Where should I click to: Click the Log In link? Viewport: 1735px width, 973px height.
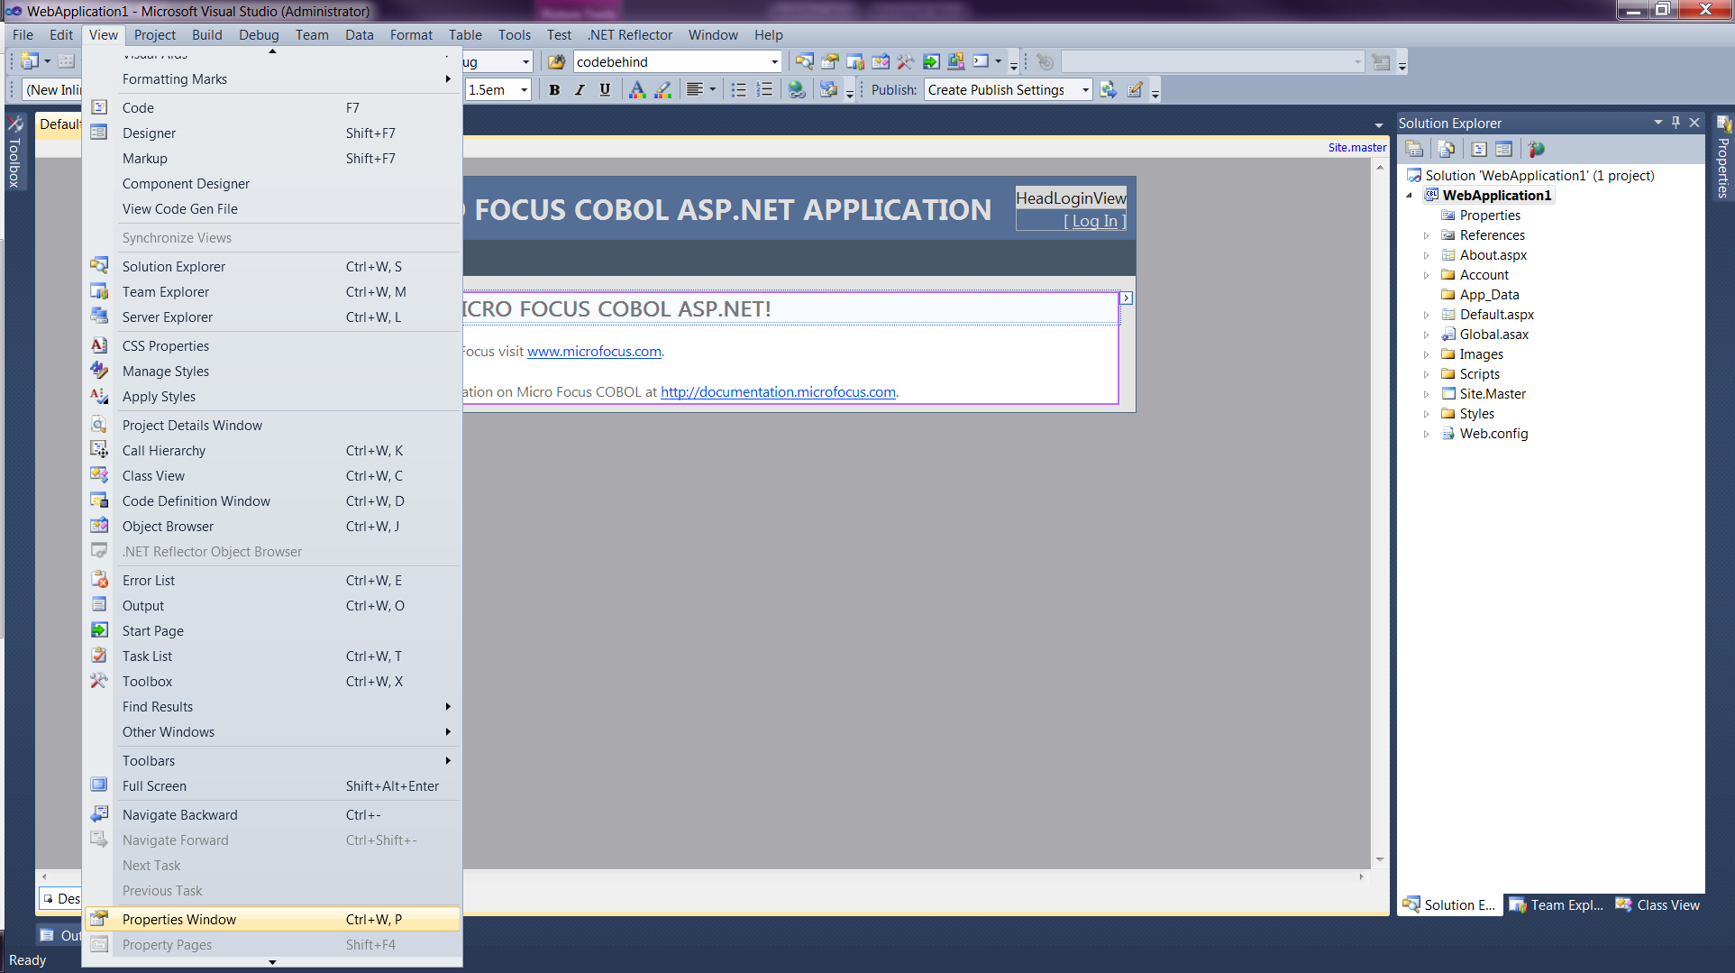pos(1094,221)
